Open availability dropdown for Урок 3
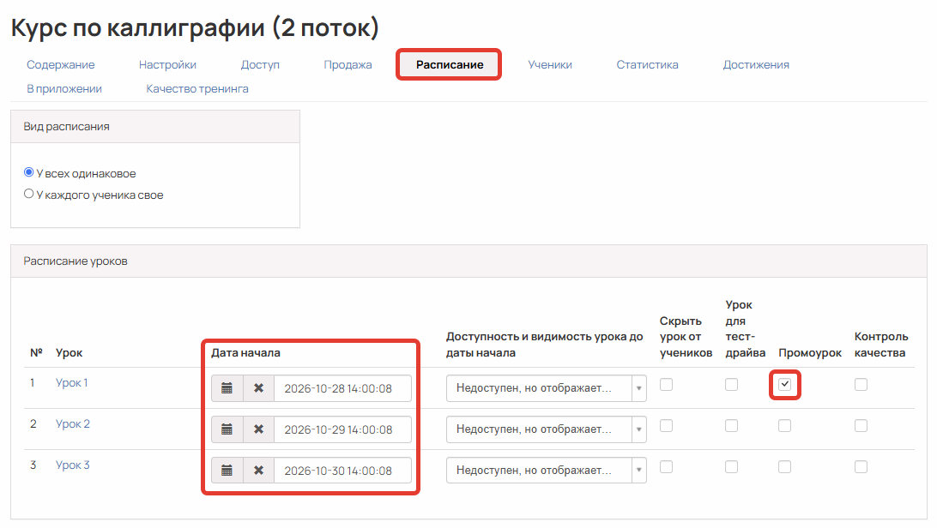 [x=547, y=471]
